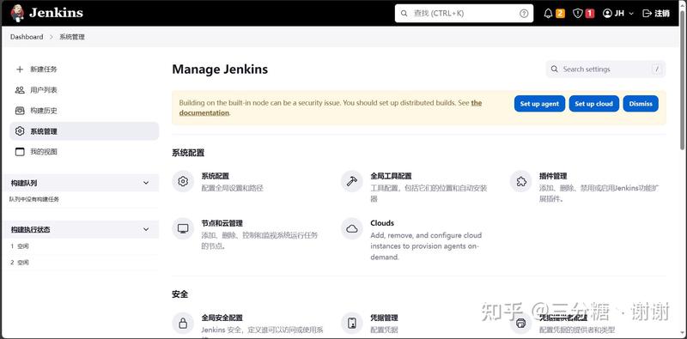This screenshot has height=339, width=687.
Task: Open 插件管理 puzzle piece icon
Action: pos(521,181)
